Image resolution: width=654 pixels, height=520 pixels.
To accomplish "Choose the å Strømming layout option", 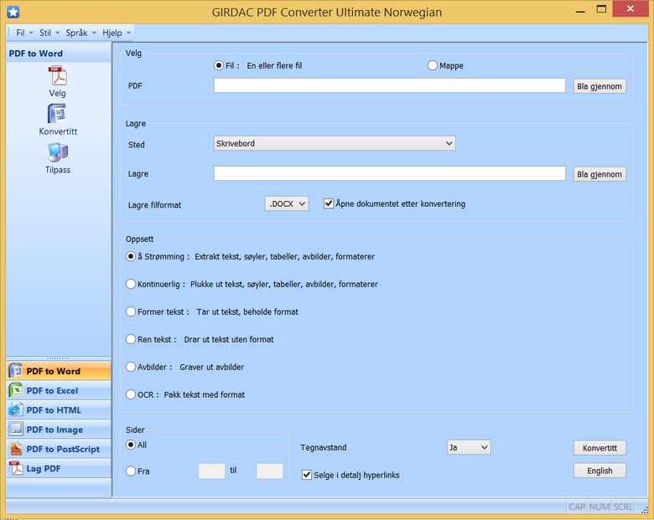I will pyautogui.click(x=131, y=256).
